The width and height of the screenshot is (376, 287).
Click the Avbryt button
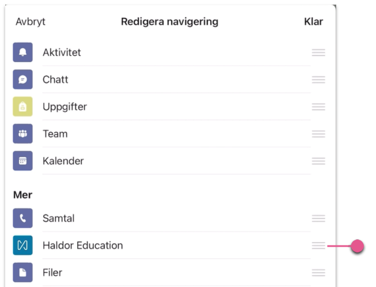click(31, 21)
